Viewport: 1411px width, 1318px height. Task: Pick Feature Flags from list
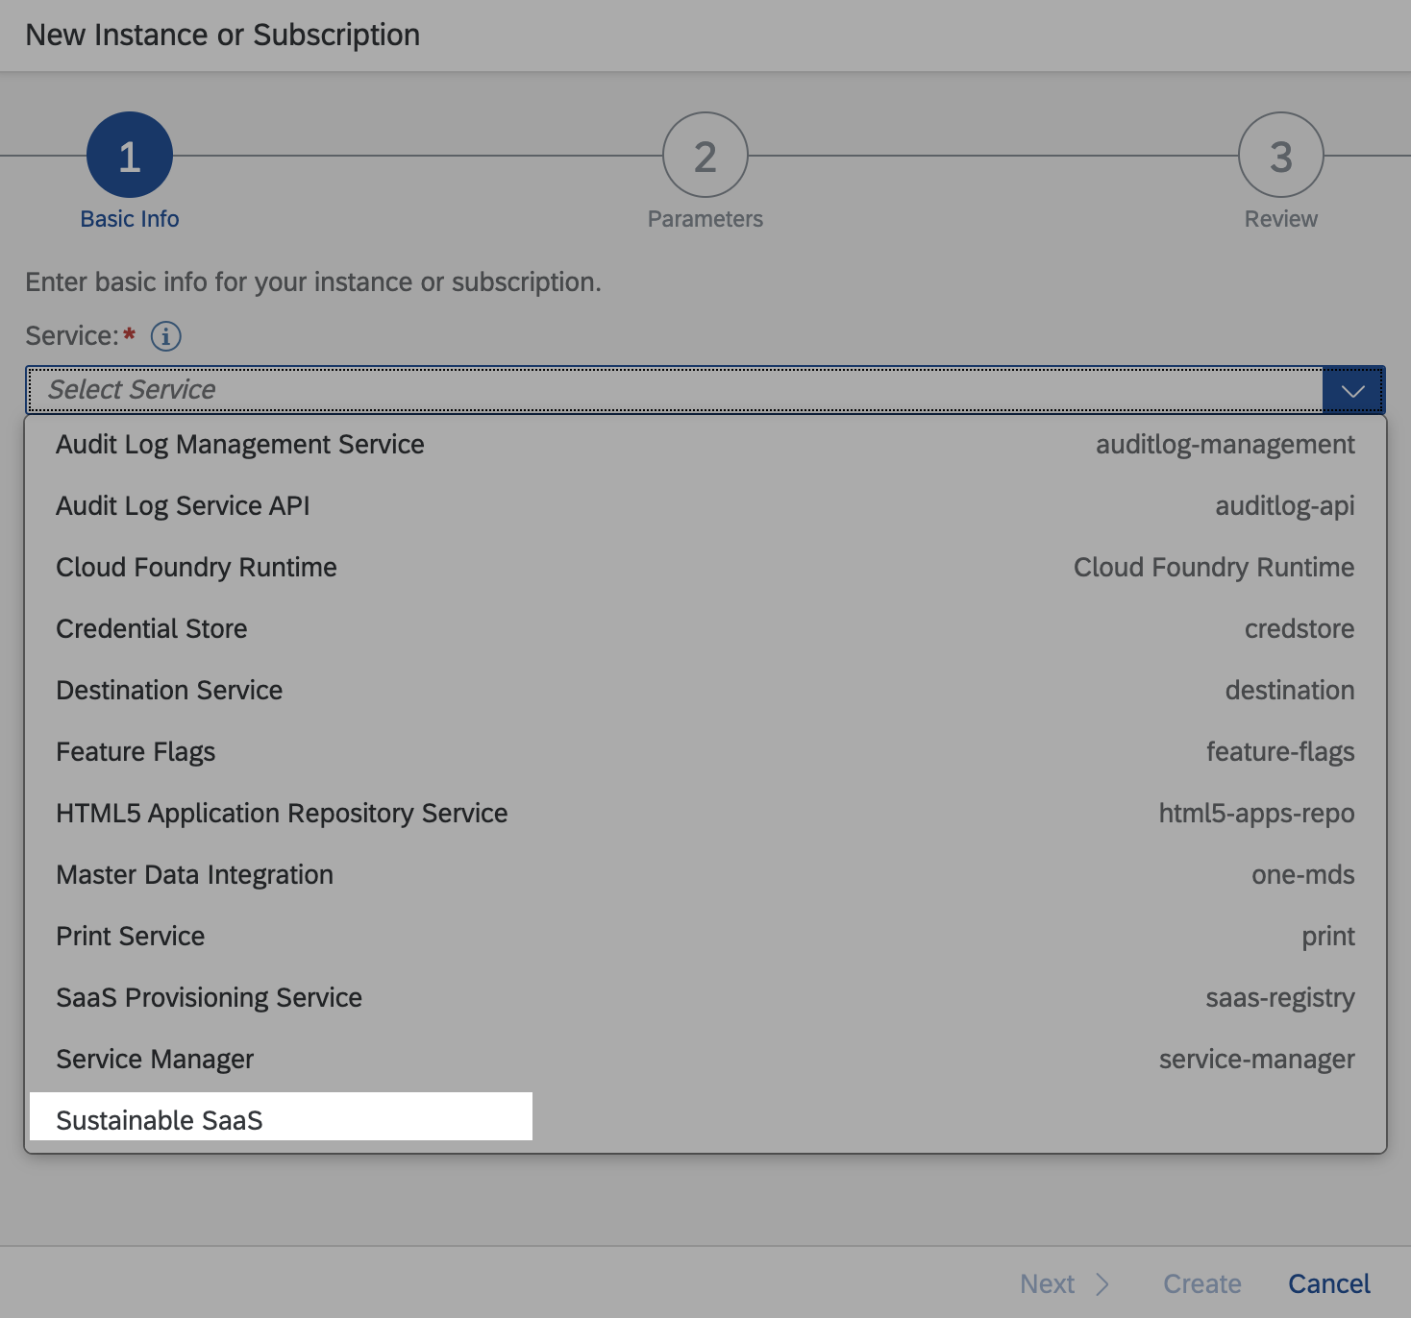[705, 752]
